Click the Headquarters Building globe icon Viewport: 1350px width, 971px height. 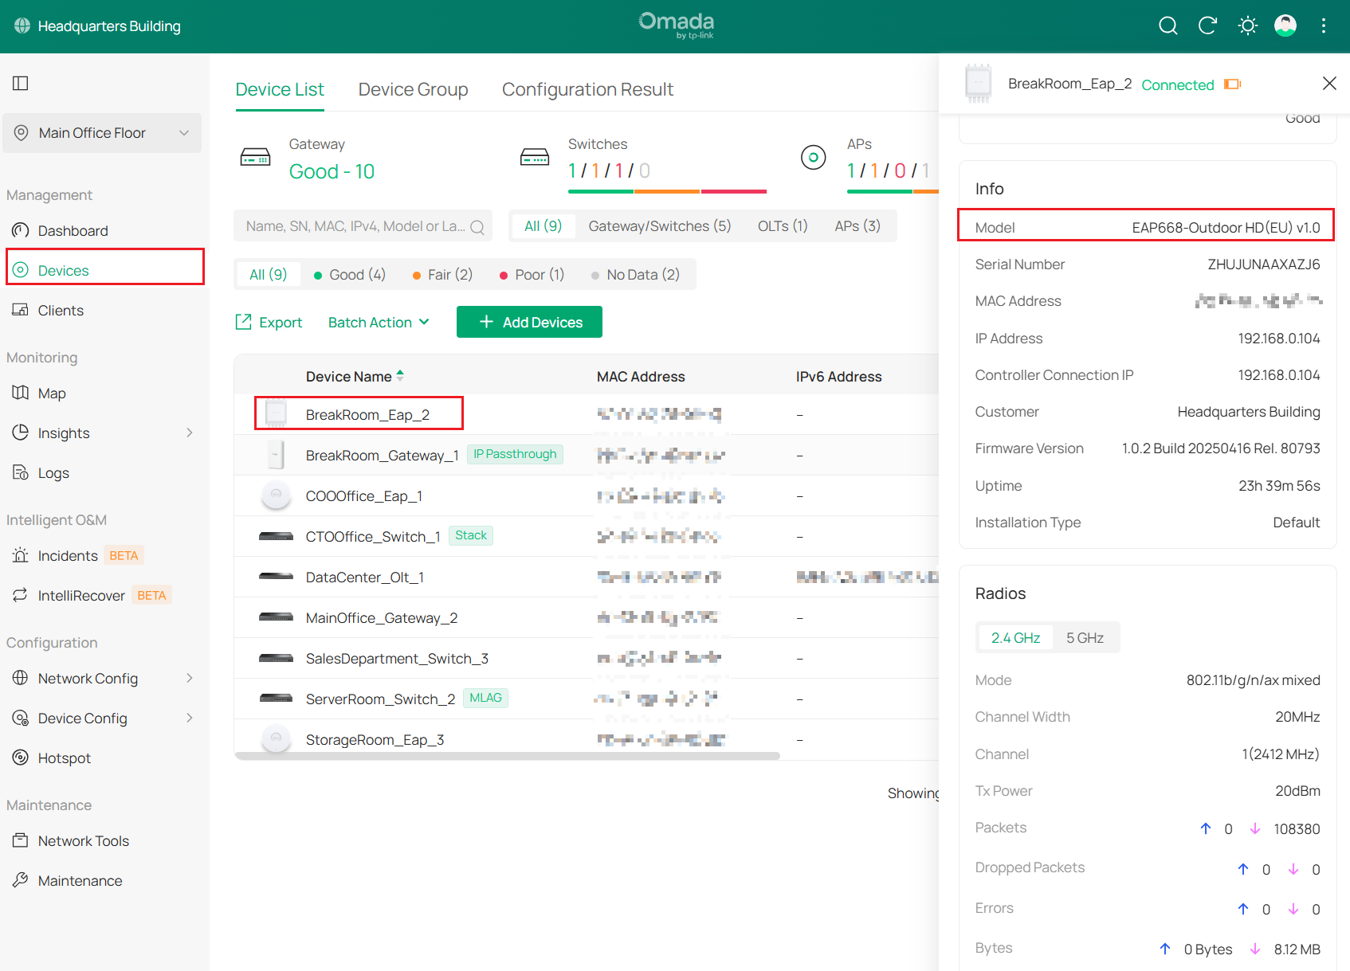(22, 26)
